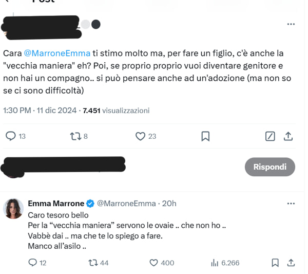Screen dimensions: 308x274
Task: Click the Rispondi button
Action: coord(270,167)
